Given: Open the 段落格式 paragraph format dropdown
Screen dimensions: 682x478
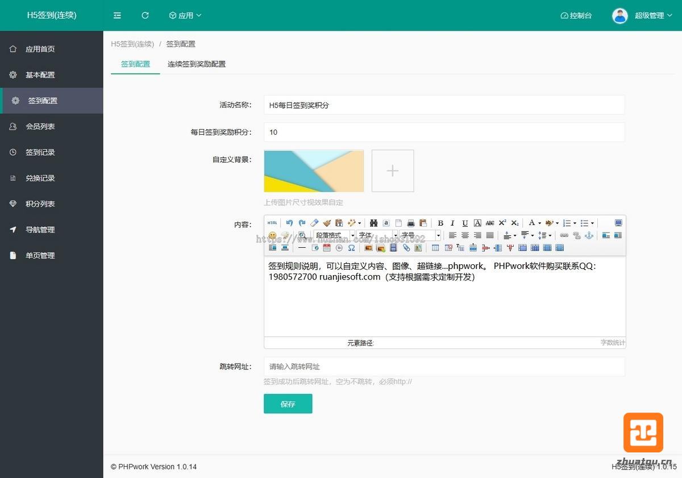Looking at the screenshot, I should [x=334, y=235].
